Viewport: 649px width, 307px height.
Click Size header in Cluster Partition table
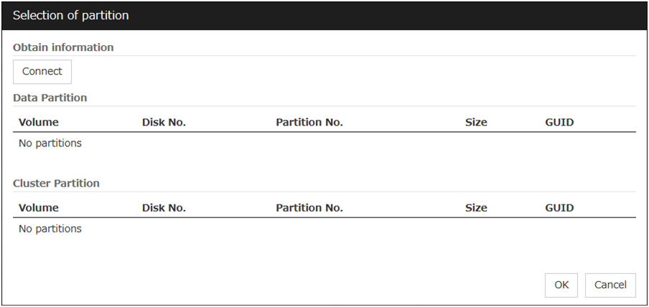point(476,208)
